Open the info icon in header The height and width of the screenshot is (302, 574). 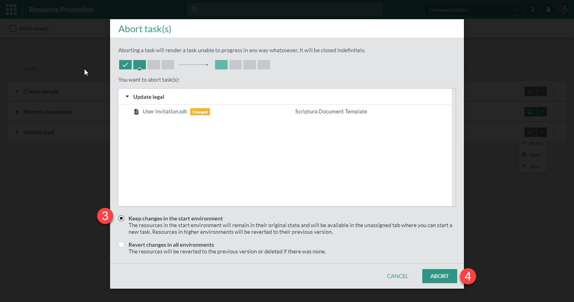click(533, 9)
